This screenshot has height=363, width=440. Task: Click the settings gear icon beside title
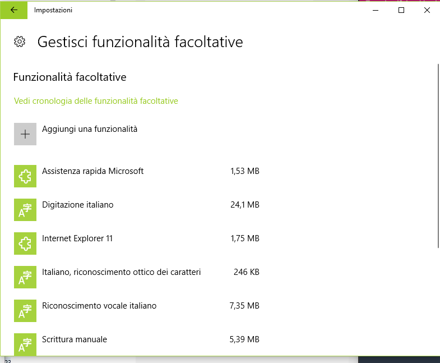[x=20, y=42]
